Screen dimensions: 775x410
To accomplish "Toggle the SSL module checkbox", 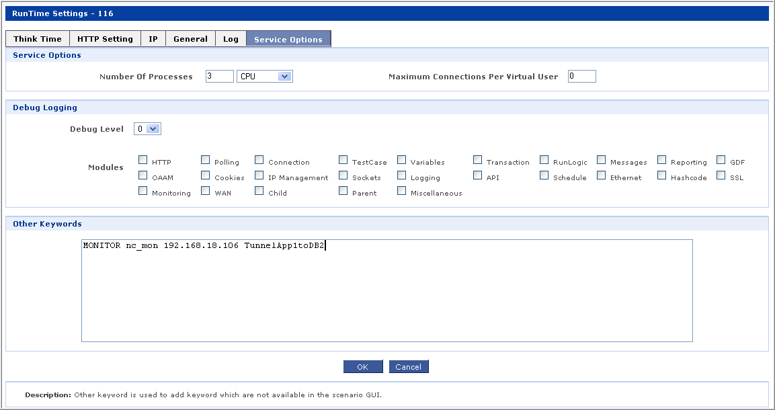I will [721, 176].
